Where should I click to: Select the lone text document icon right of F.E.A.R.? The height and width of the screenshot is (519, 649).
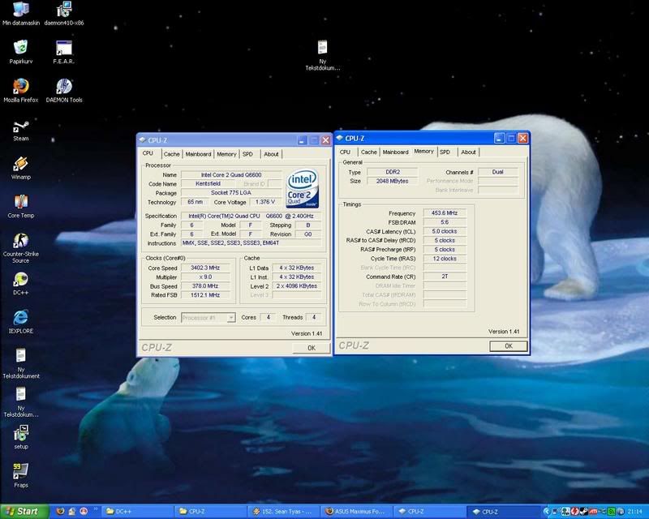(x=322, y=55)
